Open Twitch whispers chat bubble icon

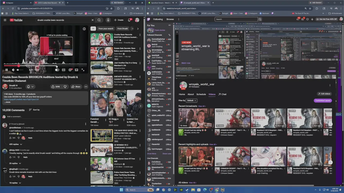[307, 19]
